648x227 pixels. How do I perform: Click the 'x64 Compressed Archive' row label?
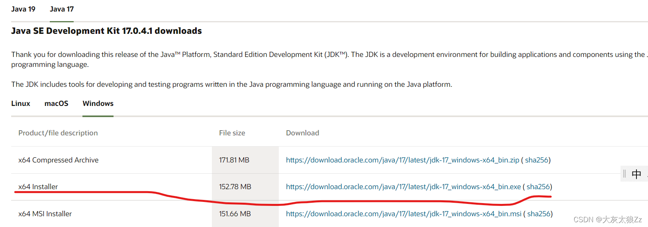pos(59,160)
